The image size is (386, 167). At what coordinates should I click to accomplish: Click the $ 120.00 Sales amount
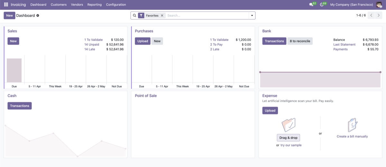[x=117, y=40]
